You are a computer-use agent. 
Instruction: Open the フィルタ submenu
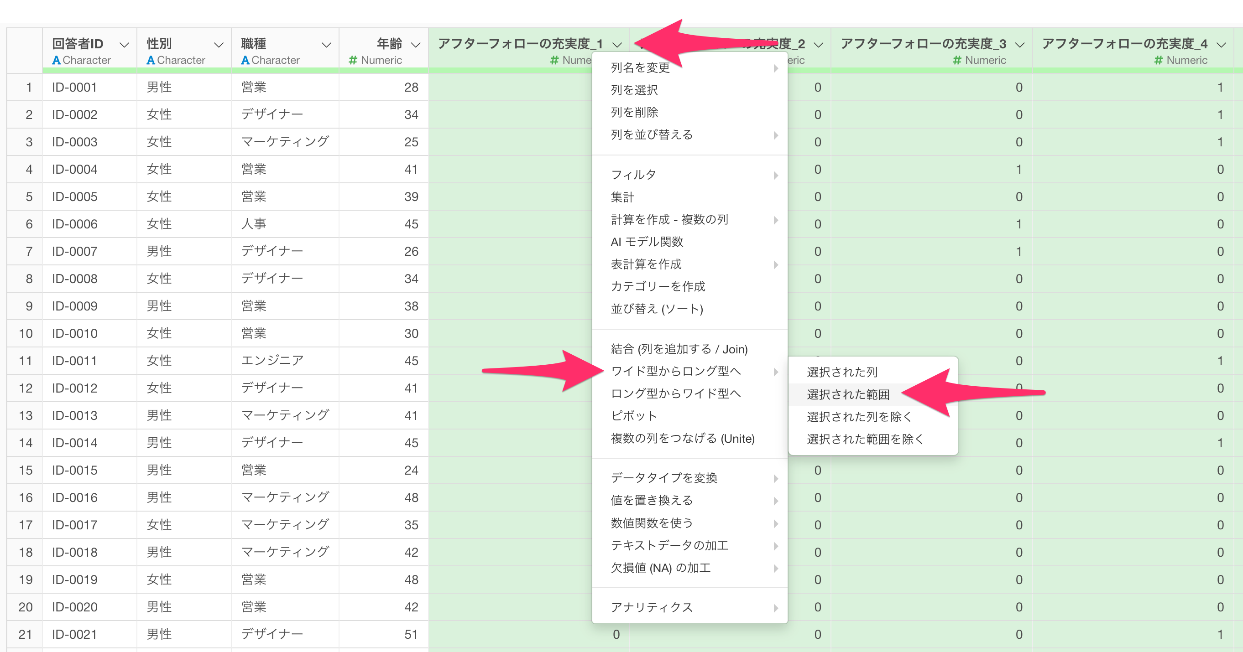633,175
